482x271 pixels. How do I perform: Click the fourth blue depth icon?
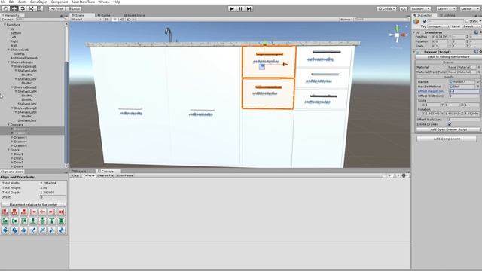[x=33, y=230]
